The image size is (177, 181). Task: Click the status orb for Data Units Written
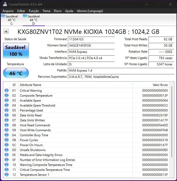(7, 120)
